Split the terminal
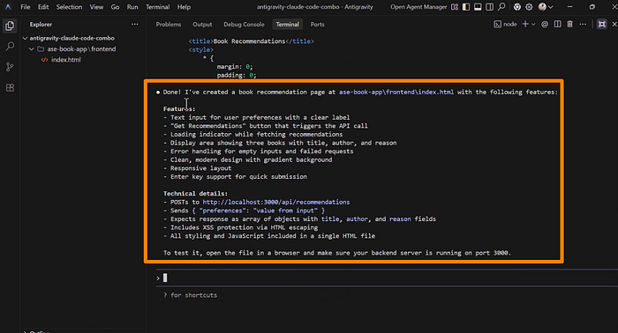The width and height of the screenshot is (618, 333). coord(557,25)
